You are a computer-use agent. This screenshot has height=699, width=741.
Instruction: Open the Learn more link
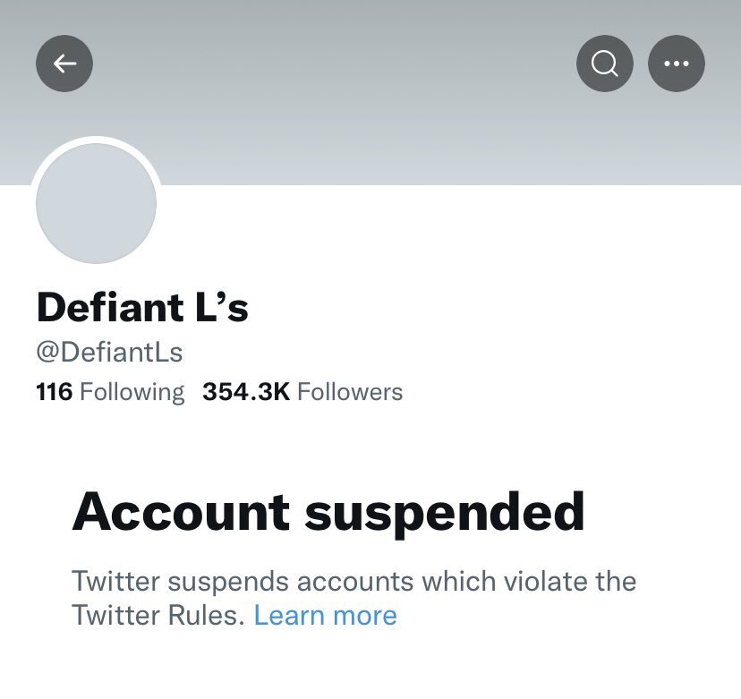pos(325,615)
